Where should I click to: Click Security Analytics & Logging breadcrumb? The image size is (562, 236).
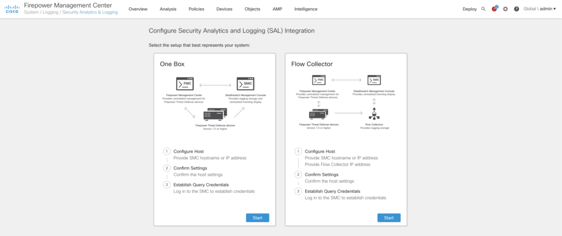pos(90,12)
